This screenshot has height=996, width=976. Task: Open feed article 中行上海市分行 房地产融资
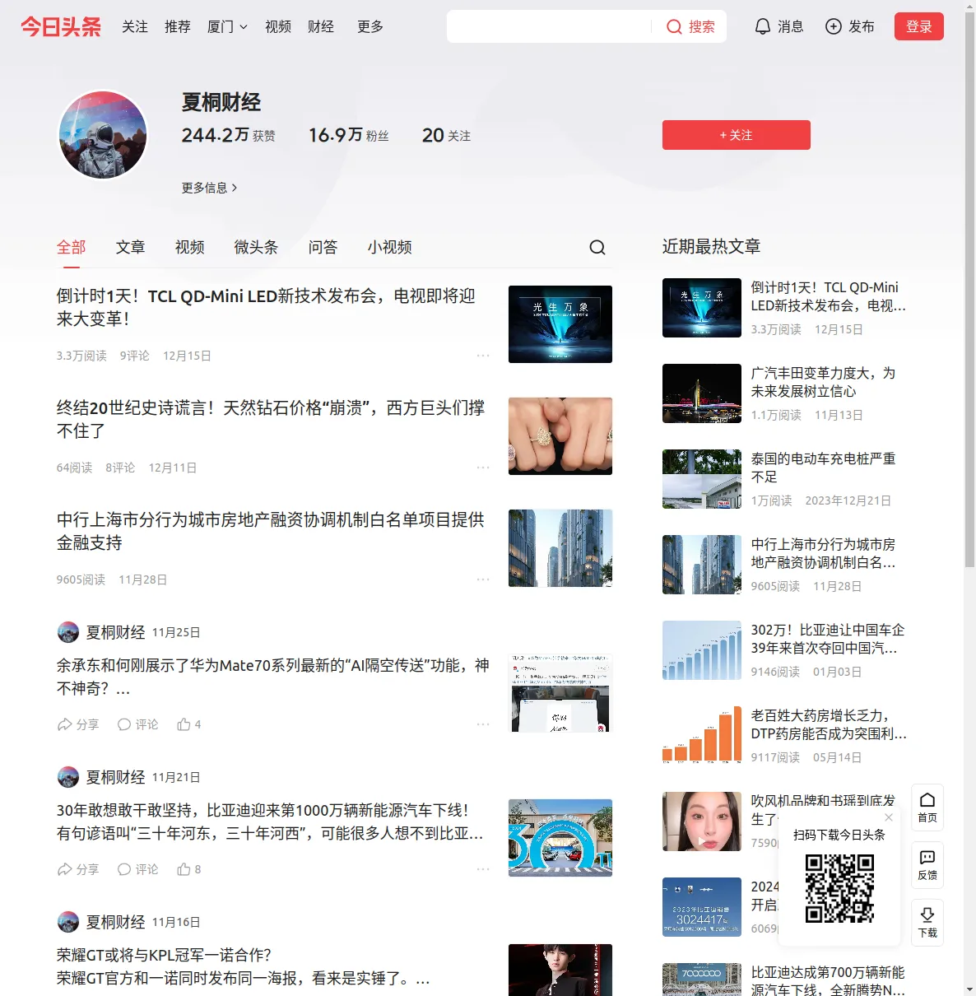coord(271,531)
